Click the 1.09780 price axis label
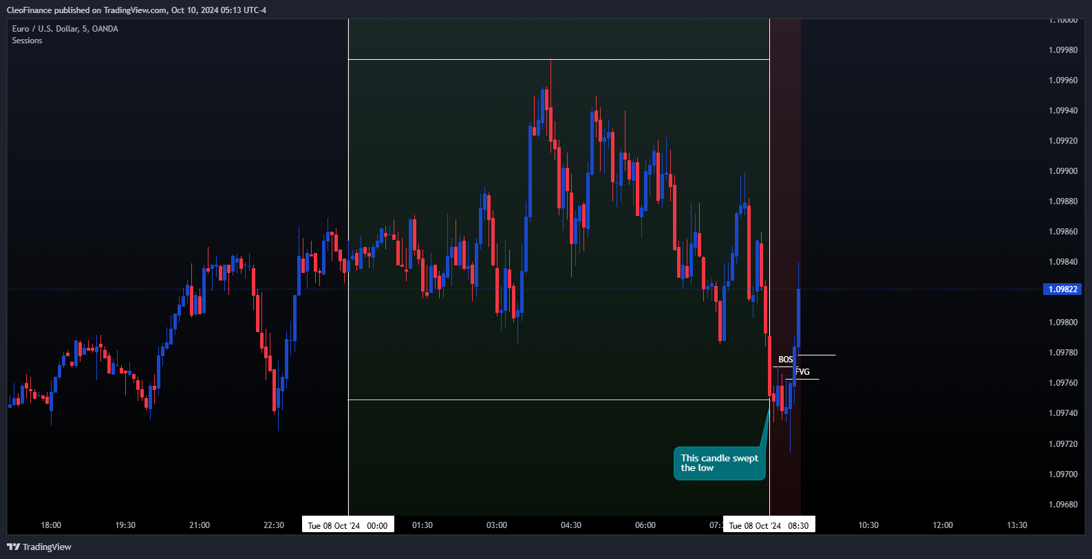Viewport: 1092px width, 559px height. tap(1063, 353)
